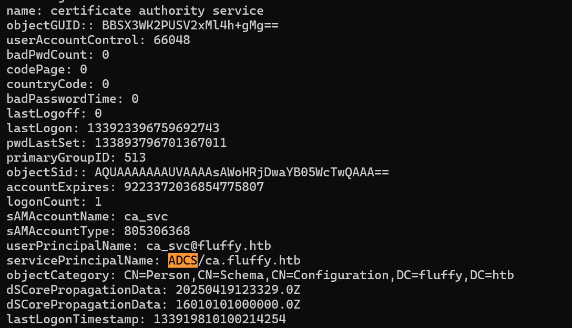Click the lastLogon timestamp value
572x328 pixels.
point(153,128)
